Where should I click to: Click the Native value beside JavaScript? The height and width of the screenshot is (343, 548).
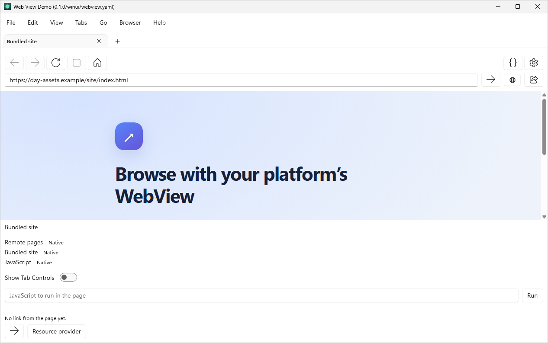coord(44,263)
